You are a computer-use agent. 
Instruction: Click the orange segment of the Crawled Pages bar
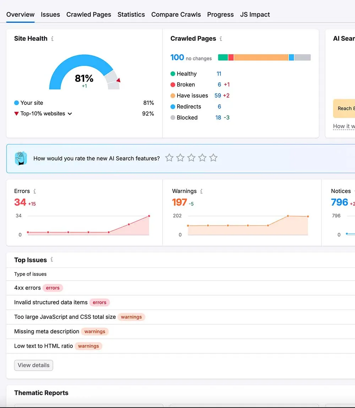click(x=261, y=57)
